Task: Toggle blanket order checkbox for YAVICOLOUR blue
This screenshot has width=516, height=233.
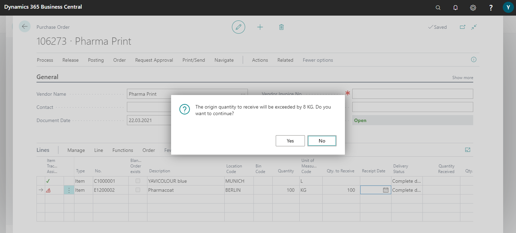Action: (138, 181)
